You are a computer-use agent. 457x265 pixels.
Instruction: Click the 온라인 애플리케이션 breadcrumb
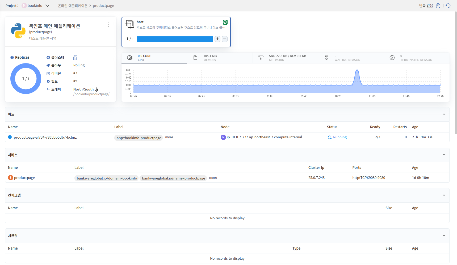[x=73, y=6]
